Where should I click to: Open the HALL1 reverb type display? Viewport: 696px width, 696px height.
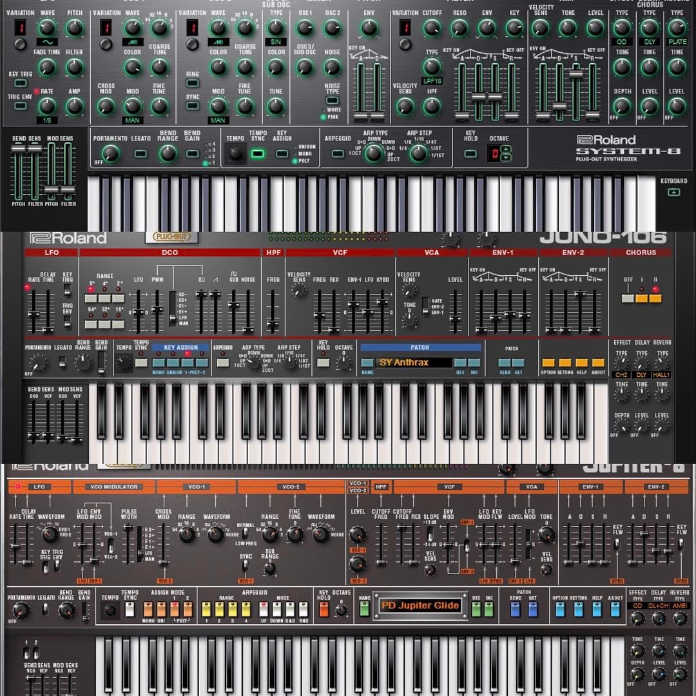point(661,375)
